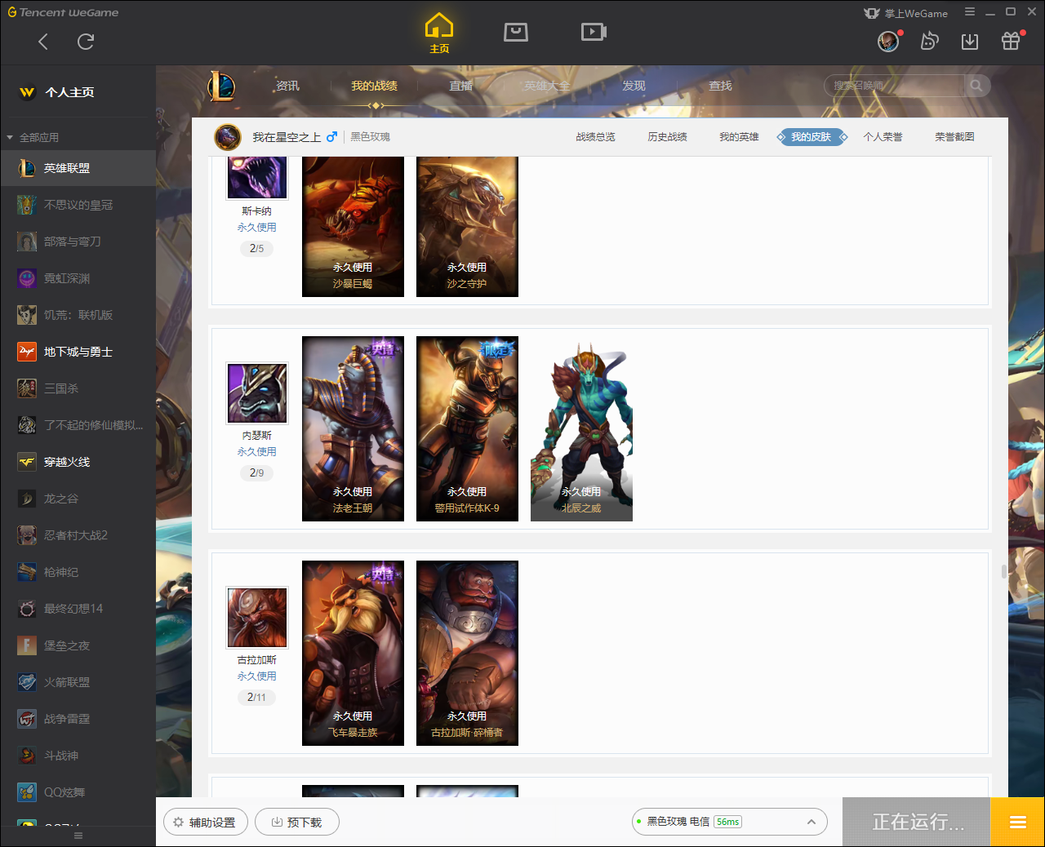Viewport: 1045px width, 847px height.
Task: Select 霓虹深渊 in the game list
Action: 78,278
